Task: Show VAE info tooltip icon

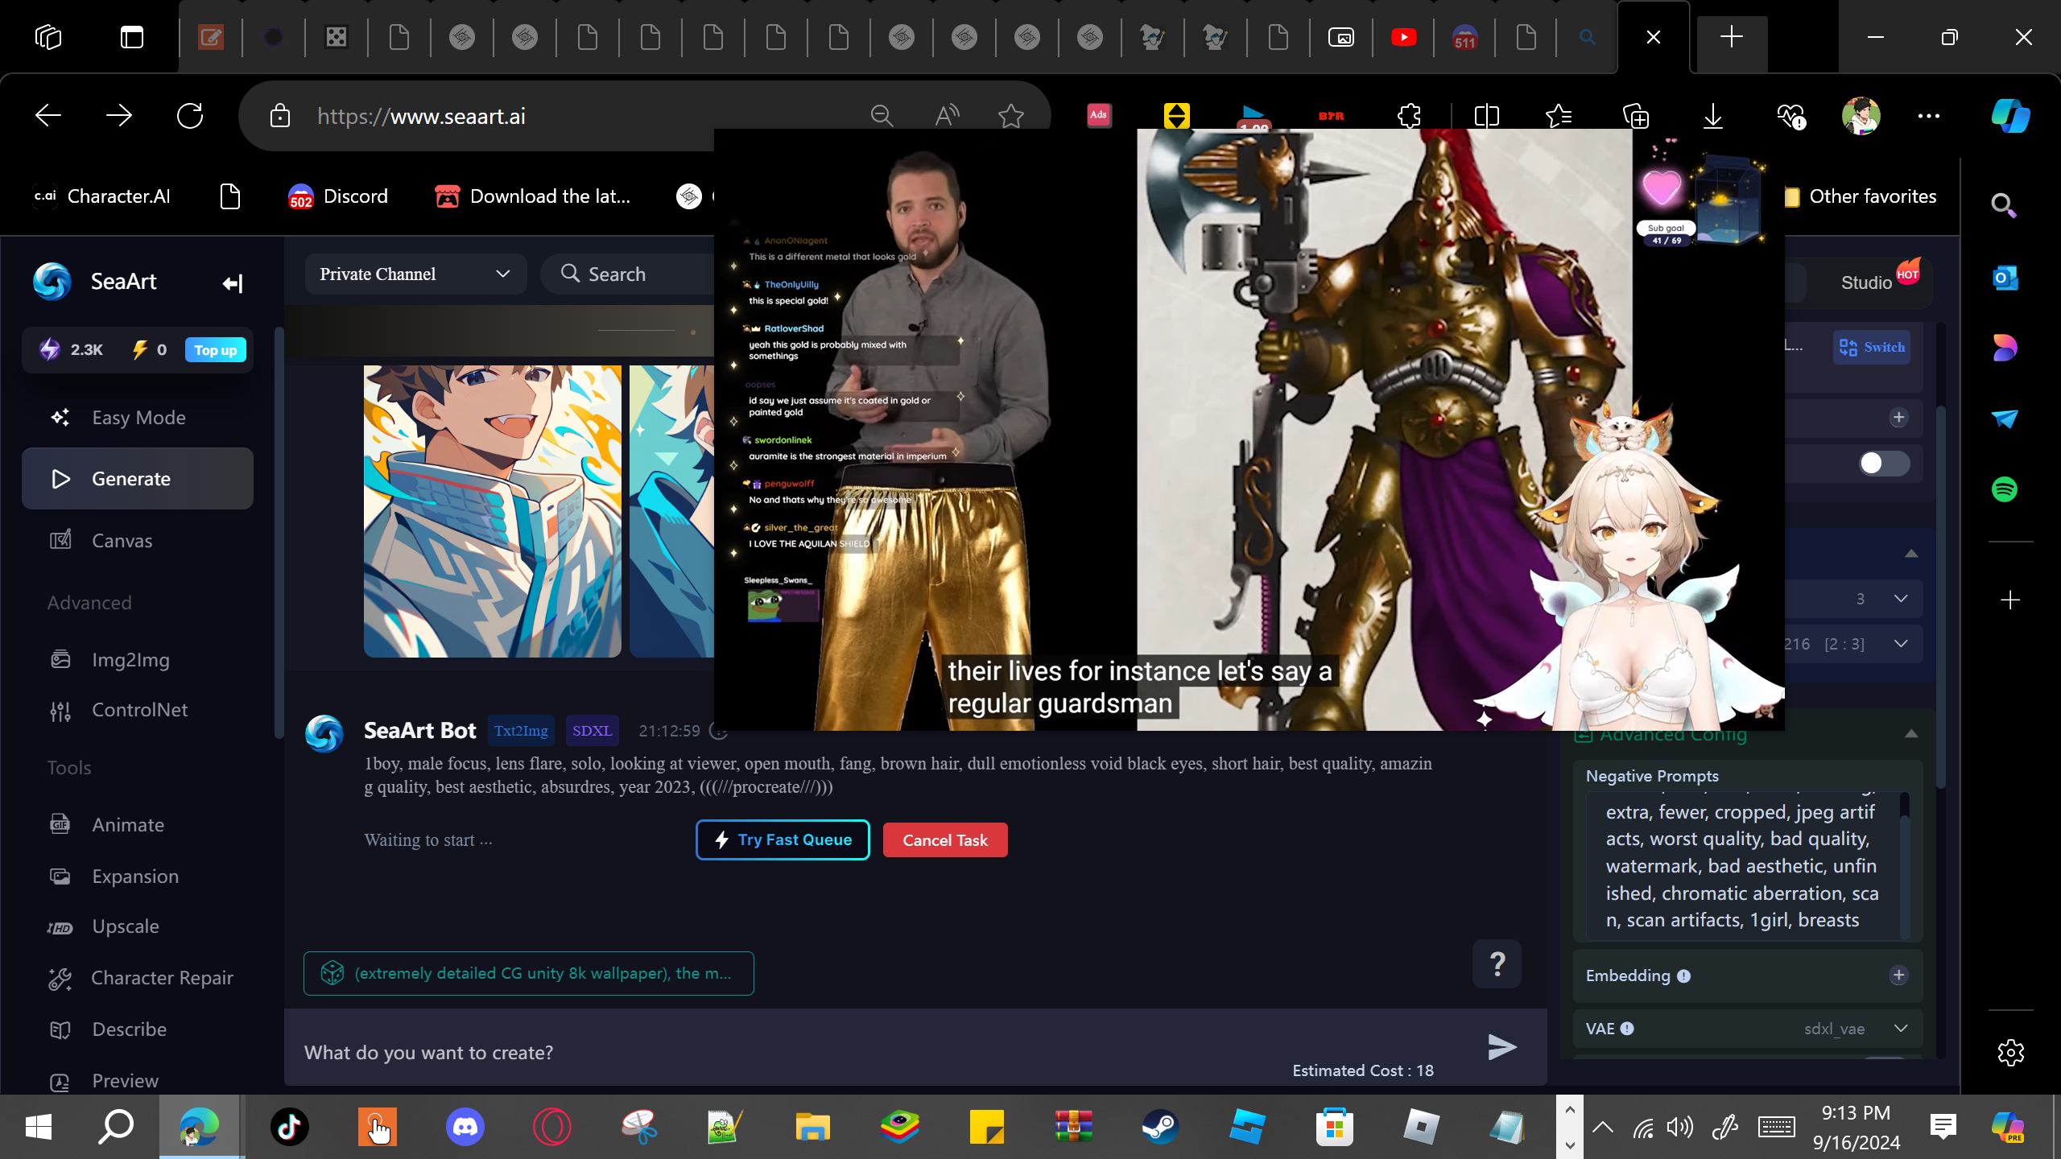Action: point(1627,1029)
